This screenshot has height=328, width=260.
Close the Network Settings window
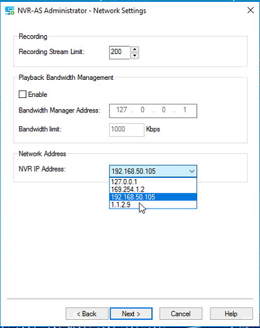pyautogui.click(x=251, y=10)
